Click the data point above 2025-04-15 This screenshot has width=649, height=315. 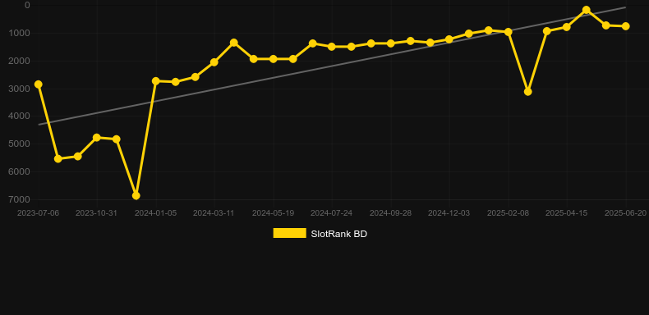[567, 27]
